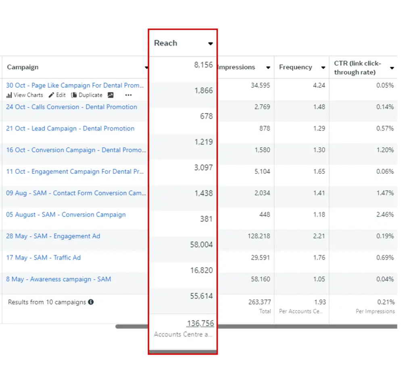The image size is (413, 367).
Task: Expand the Impressions column dropdown
Action: (268, 68)
